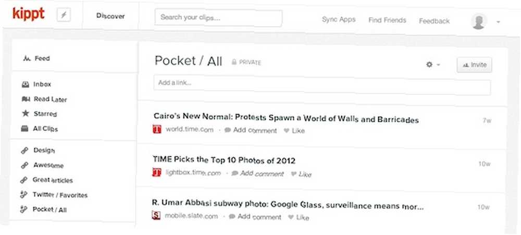This screenshot has width=521, height=235.
Task: Open the Starred list
Action: pyautogui.click(x=45, y=114)
